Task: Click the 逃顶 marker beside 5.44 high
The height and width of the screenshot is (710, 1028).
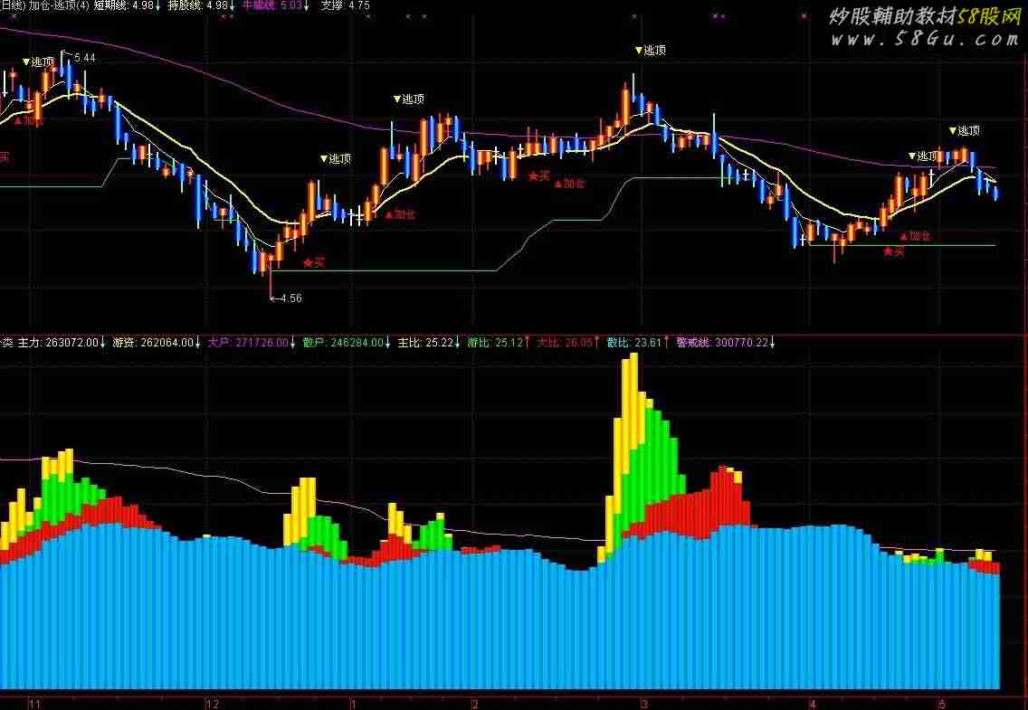Action: point(38,62)
